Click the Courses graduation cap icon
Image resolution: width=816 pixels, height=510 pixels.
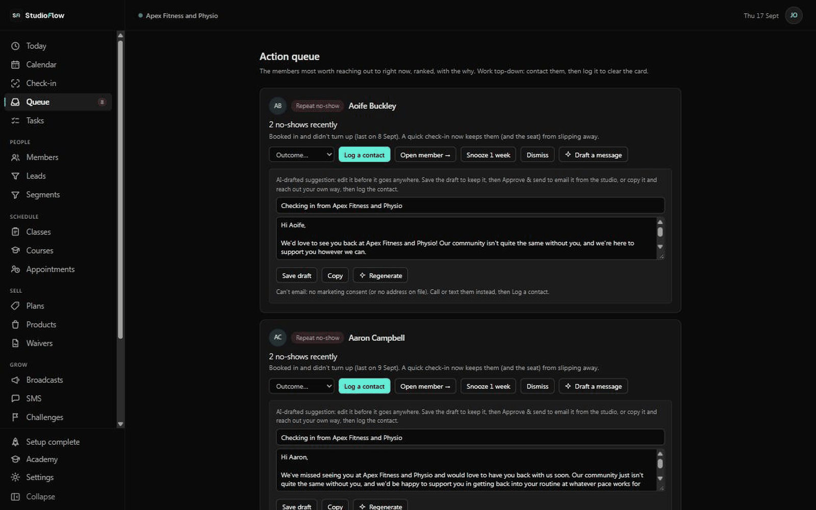pos(15,250)
